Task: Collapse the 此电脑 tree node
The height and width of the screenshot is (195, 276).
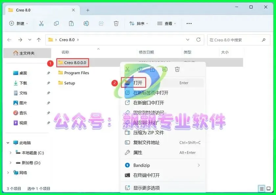Action: click(8, 143)
